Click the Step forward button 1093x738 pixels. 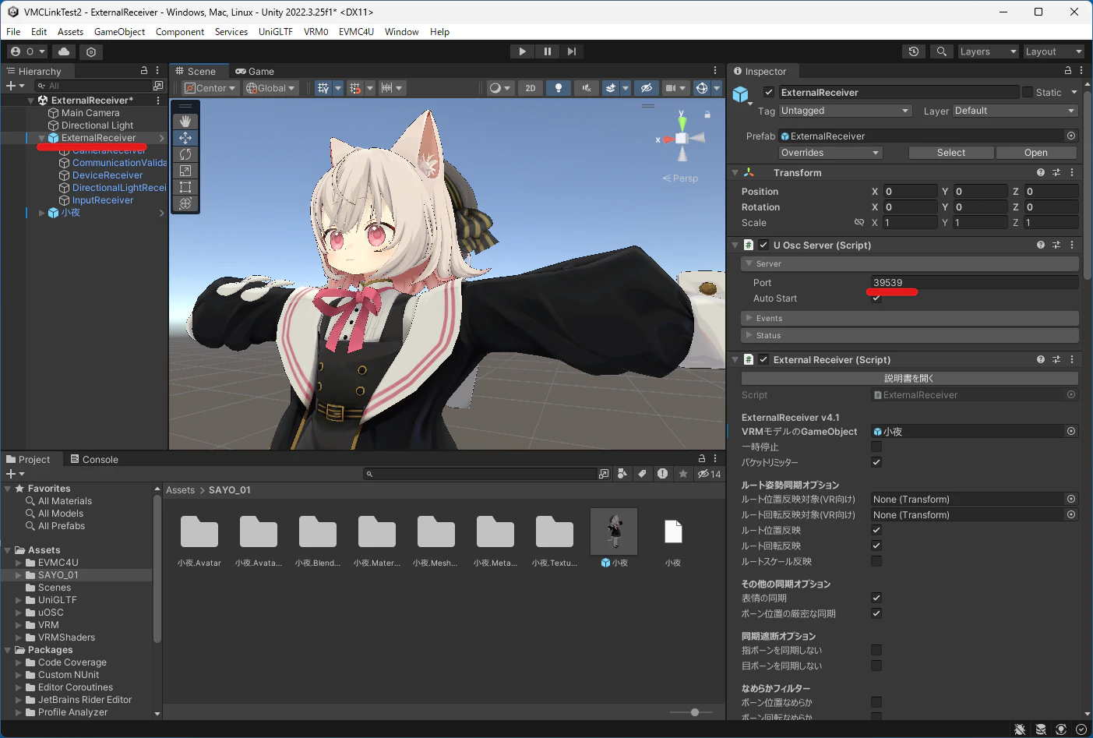pos(572,51)
